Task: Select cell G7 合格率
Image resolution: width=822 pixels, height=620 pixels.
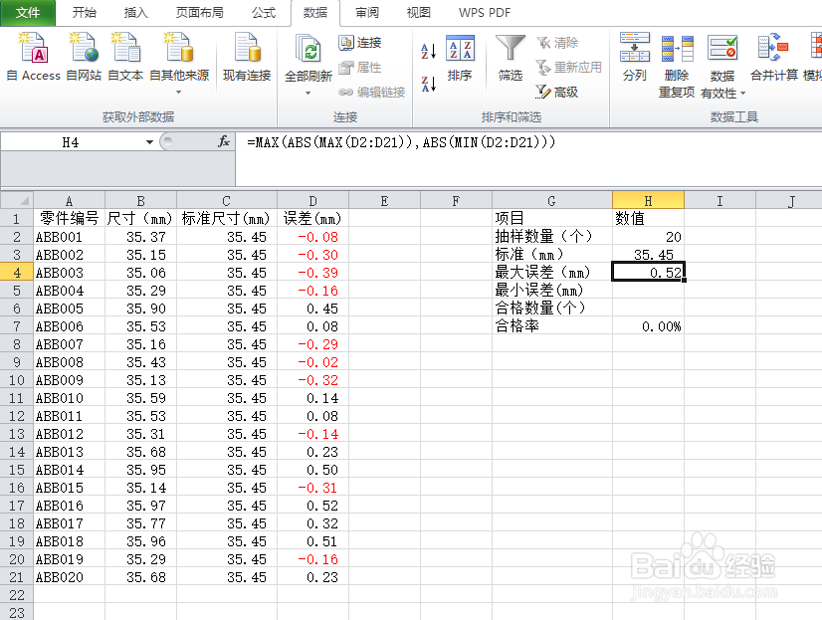Action: (x=551, y=326)
